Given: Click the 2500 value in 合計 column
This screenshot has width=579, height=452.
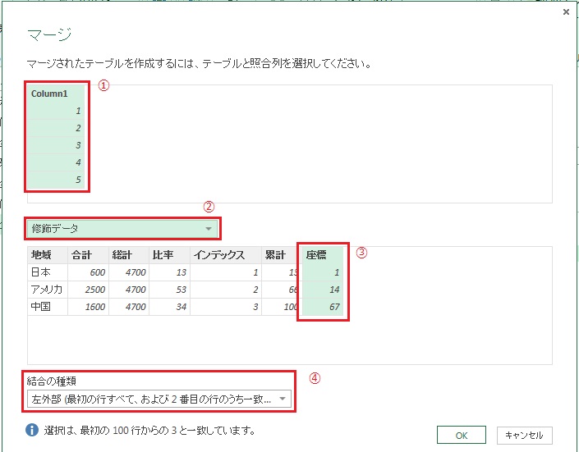Looking at the screenshot, I should point(88,290).
